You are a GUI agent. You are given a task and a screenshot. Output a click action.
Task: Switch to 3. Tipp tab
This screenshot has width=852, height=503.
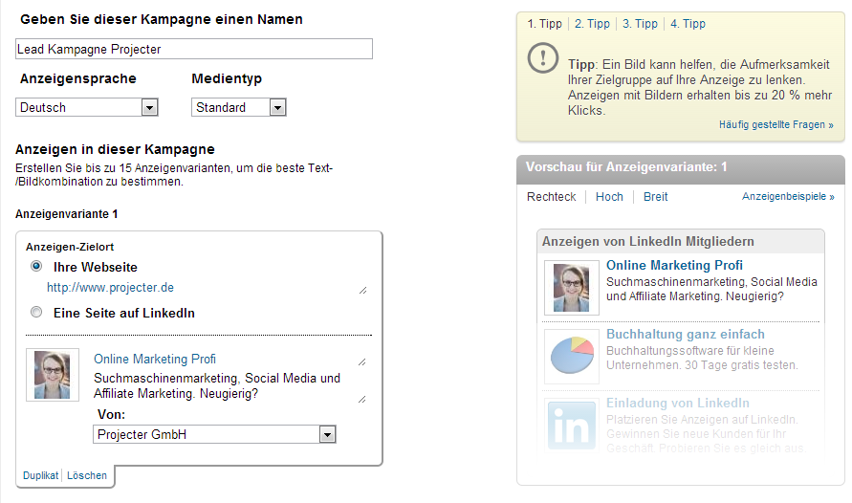640,24
